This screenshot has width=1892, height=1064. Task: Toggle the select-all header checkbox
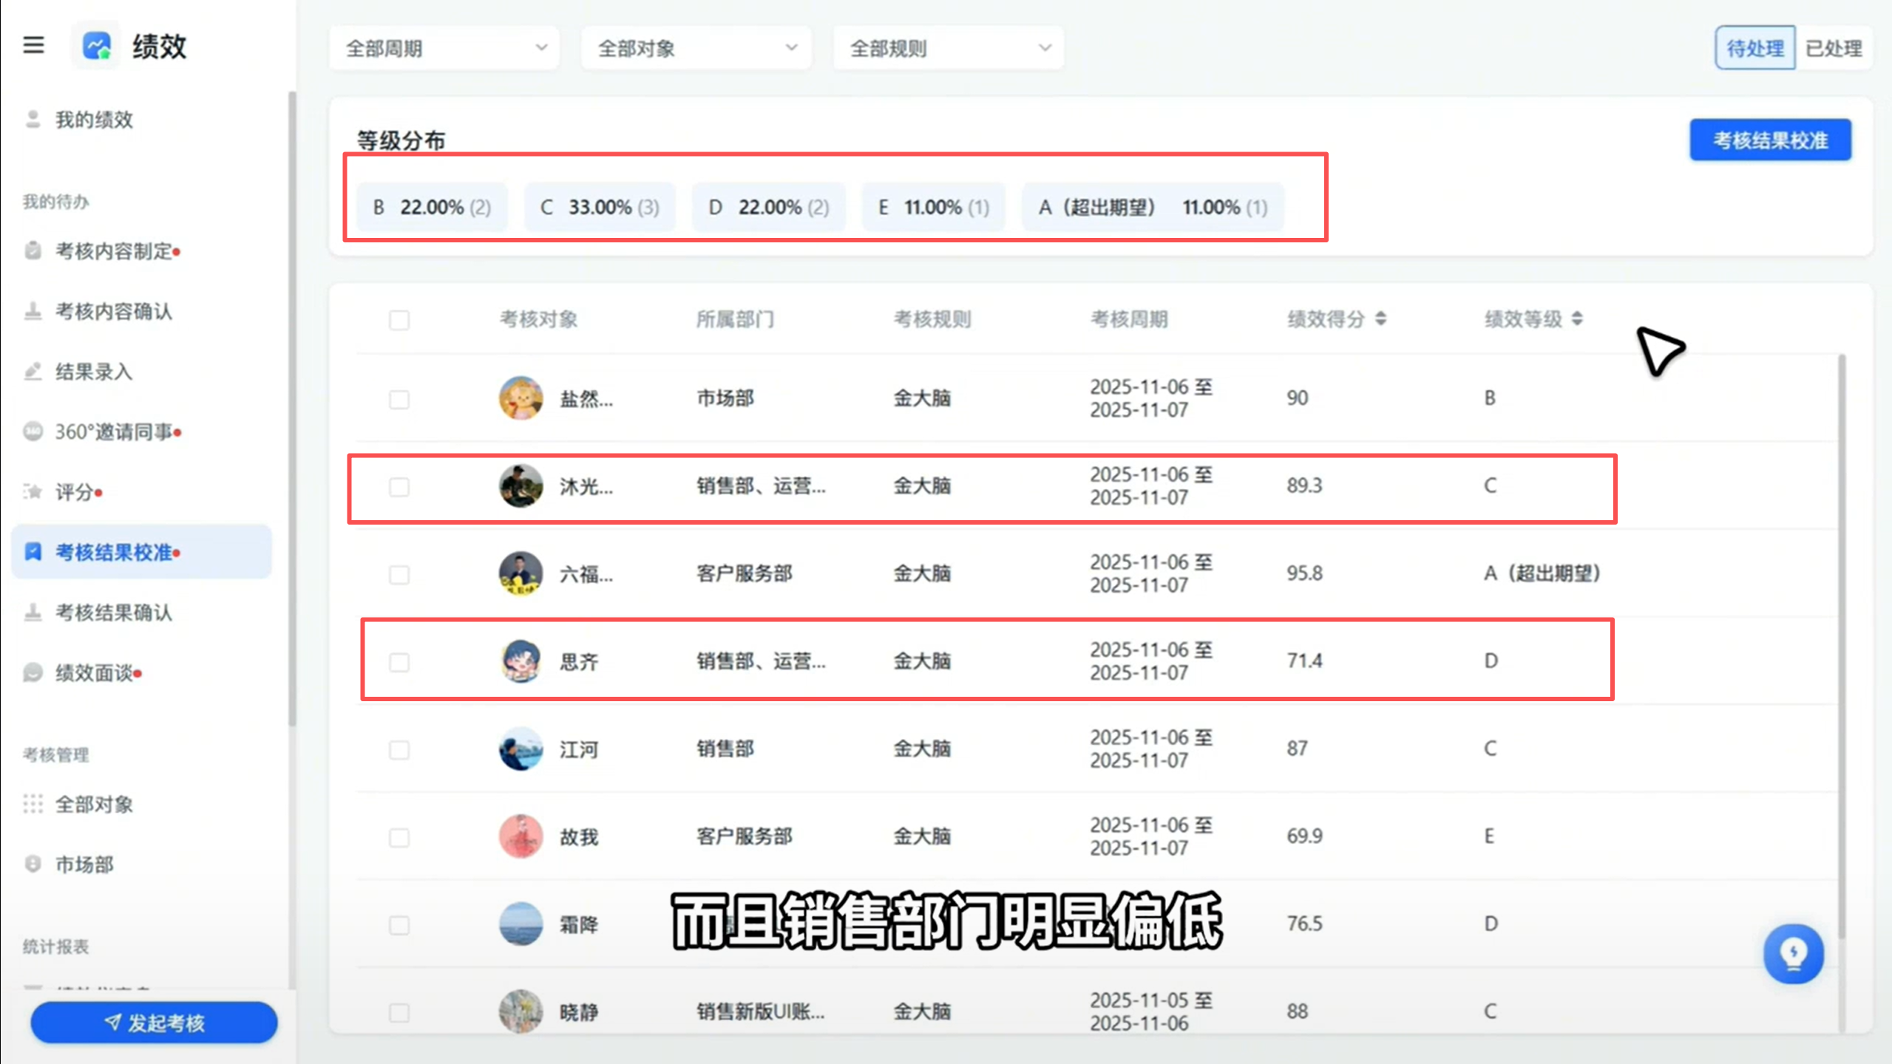coord(399,320)
